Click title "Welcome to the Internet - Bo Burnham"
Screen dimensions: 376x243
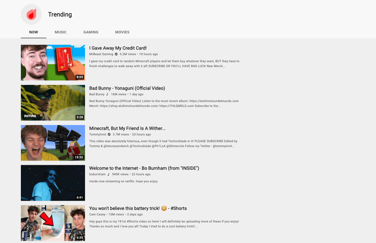click(144, 168)
